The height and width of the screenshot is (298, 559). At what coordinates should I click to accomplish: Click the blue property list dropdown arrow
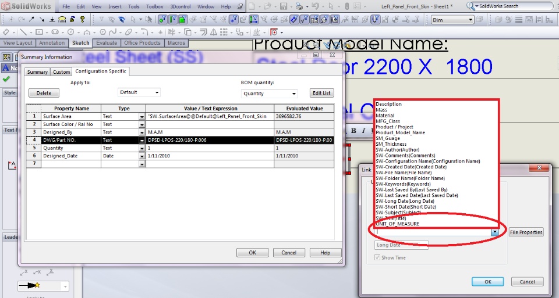click(x=494, y=232)
